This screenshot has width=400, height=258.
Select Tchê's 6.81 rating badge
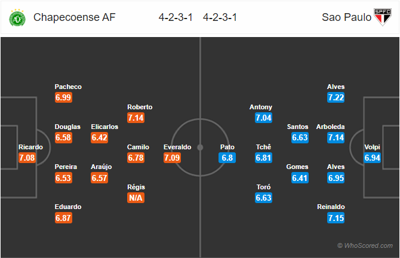pos(263,158)
